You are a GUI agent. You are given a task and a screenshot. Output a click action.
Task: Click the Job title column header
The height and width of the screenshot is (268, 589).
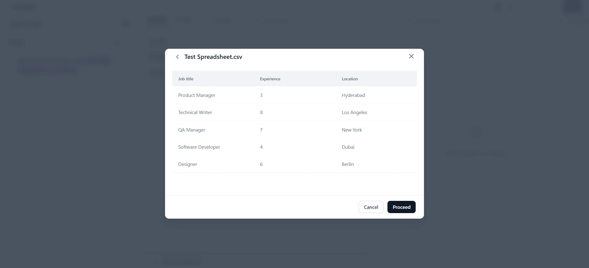pos(186,79)
